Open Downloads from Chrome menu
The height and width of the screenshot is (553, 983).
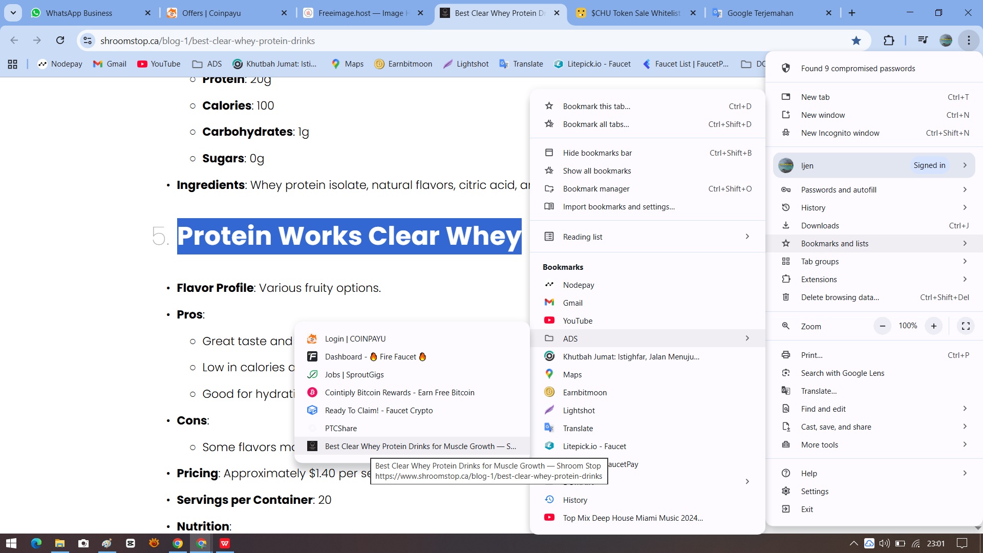874,225
